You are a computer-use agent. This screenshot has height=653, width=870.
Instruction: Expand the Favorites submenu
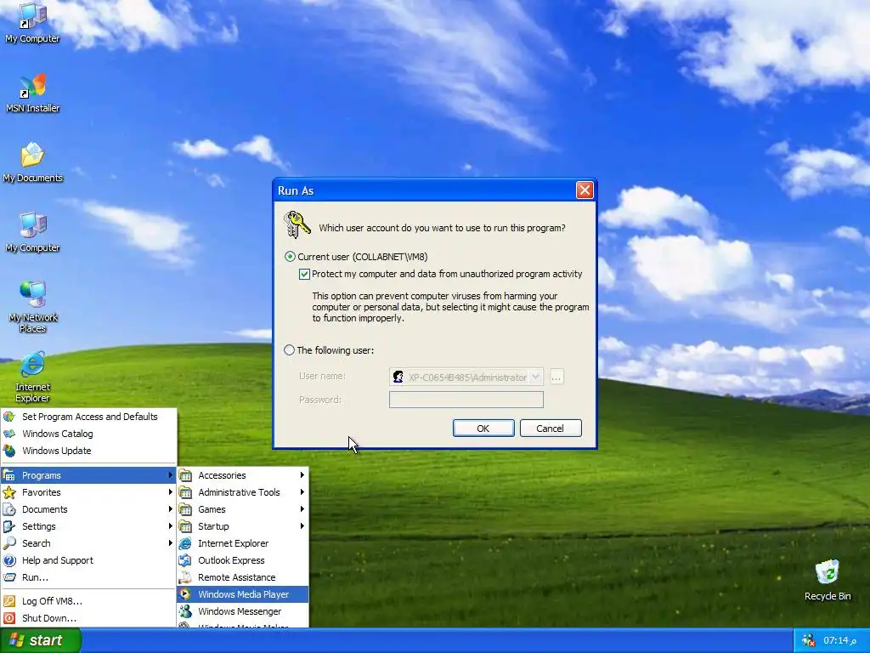click(88, 492)
